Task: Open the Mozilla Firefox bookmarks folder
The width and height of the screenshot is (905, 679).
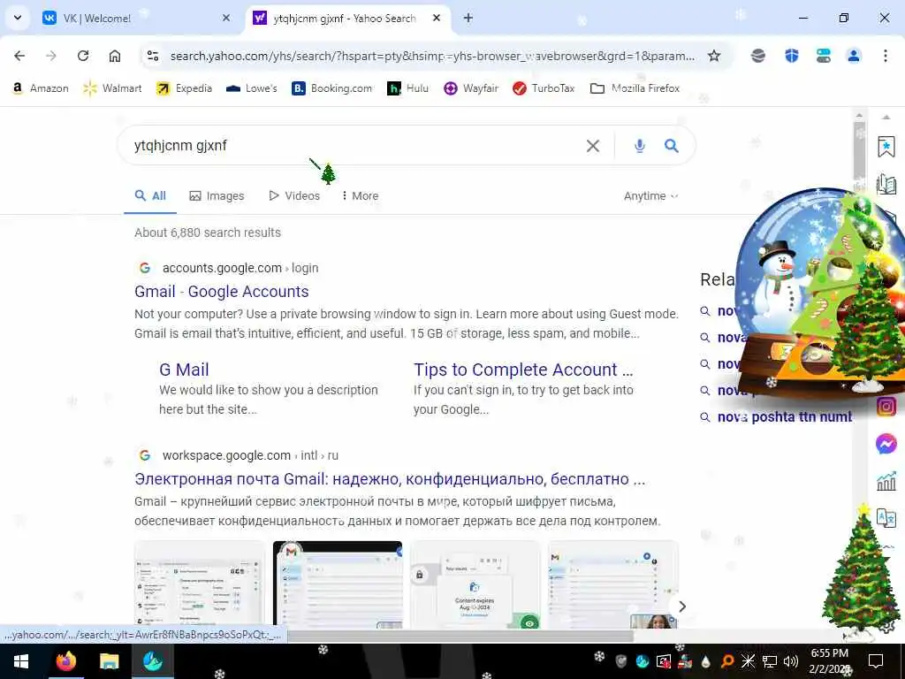Action: [x=635, y=88]
